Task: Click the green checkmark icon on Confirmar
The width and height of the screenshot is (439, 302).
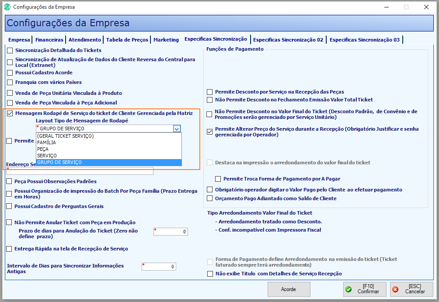Action: click(348, 289)
